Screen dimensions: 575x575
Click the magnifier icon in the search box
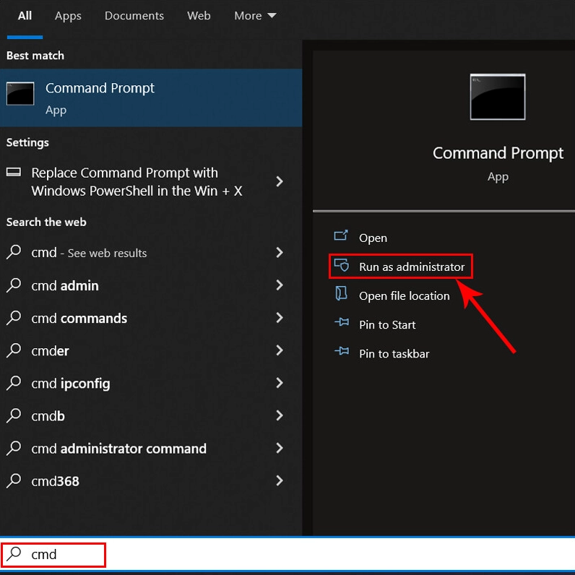pyautogui.click(x=14, y=554)
